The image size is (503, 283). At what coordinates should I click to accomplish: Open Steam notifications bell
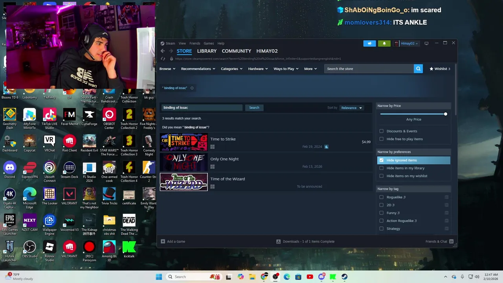pos(384,44)
